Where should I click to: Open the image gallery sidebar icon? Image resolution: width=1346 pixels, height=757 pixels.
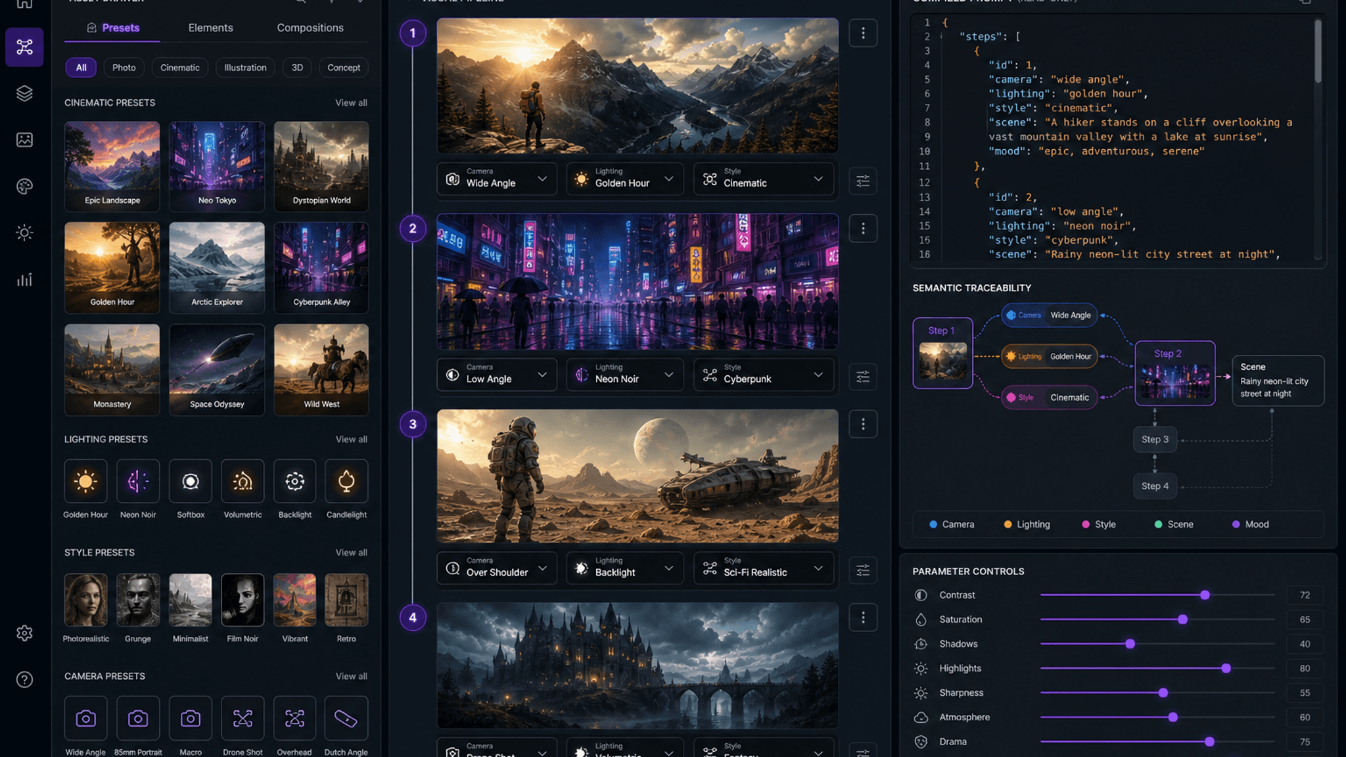click(x=24, y=139)
